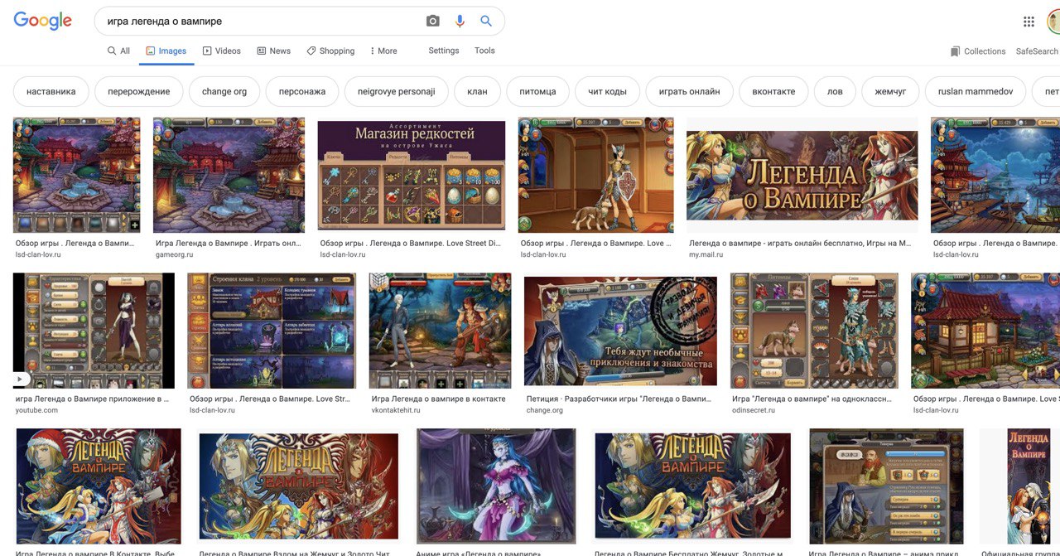Screen dimensions: 1060x556
Task: Open the YouTube video thumbnail result
Action: [94, 331]
